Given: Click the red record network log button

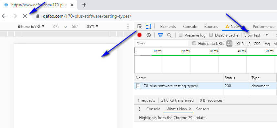Looking at the screenshot, I should (139, 35).
